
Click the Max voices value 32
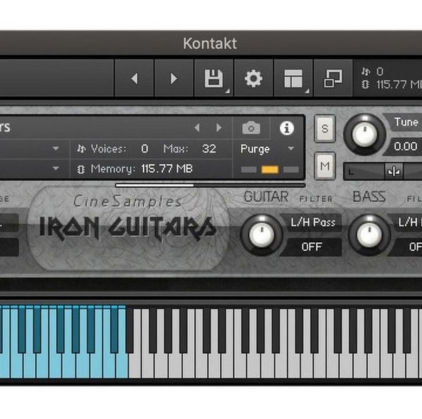[x=209, y=149]
